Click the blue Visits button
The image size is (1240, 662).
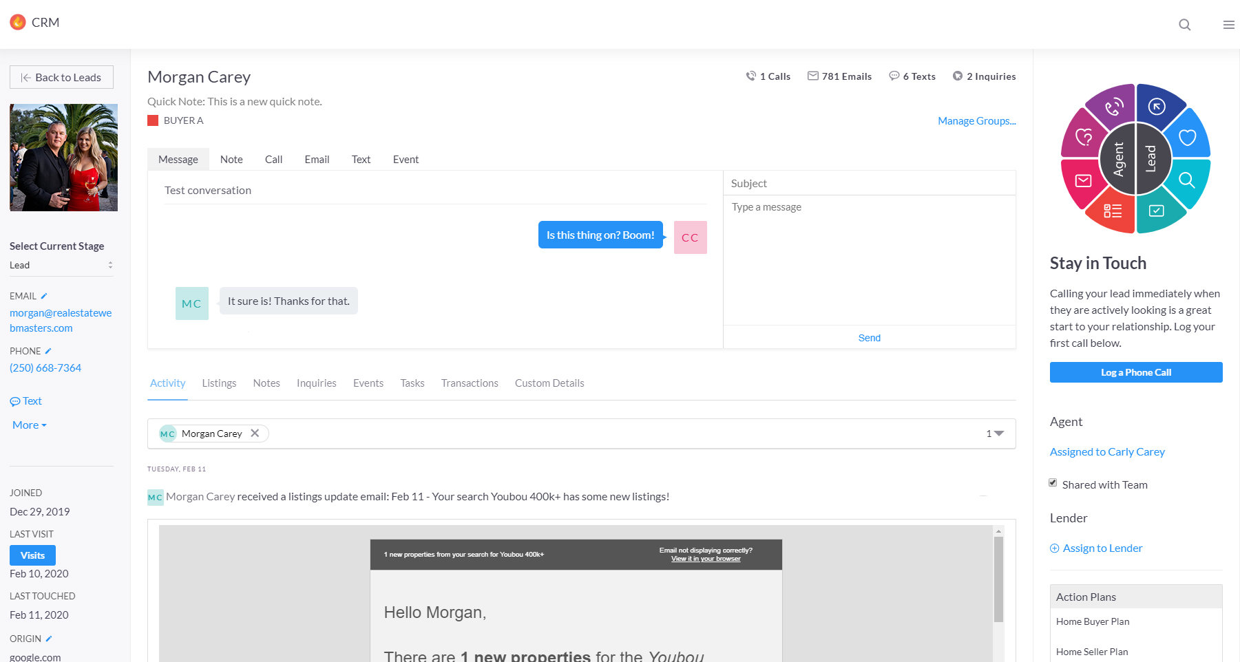pos(32,555)
